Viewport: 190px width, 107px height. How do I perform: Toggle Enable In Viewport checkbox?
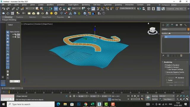(x=165, y=67)
